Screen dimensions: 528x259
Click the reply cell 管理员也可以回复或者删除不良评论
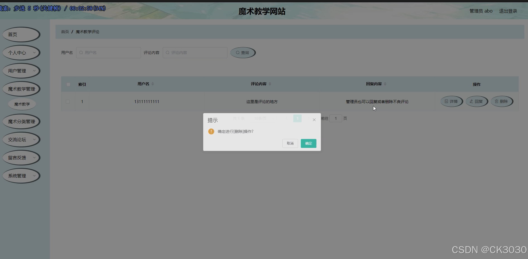(377, 102)
